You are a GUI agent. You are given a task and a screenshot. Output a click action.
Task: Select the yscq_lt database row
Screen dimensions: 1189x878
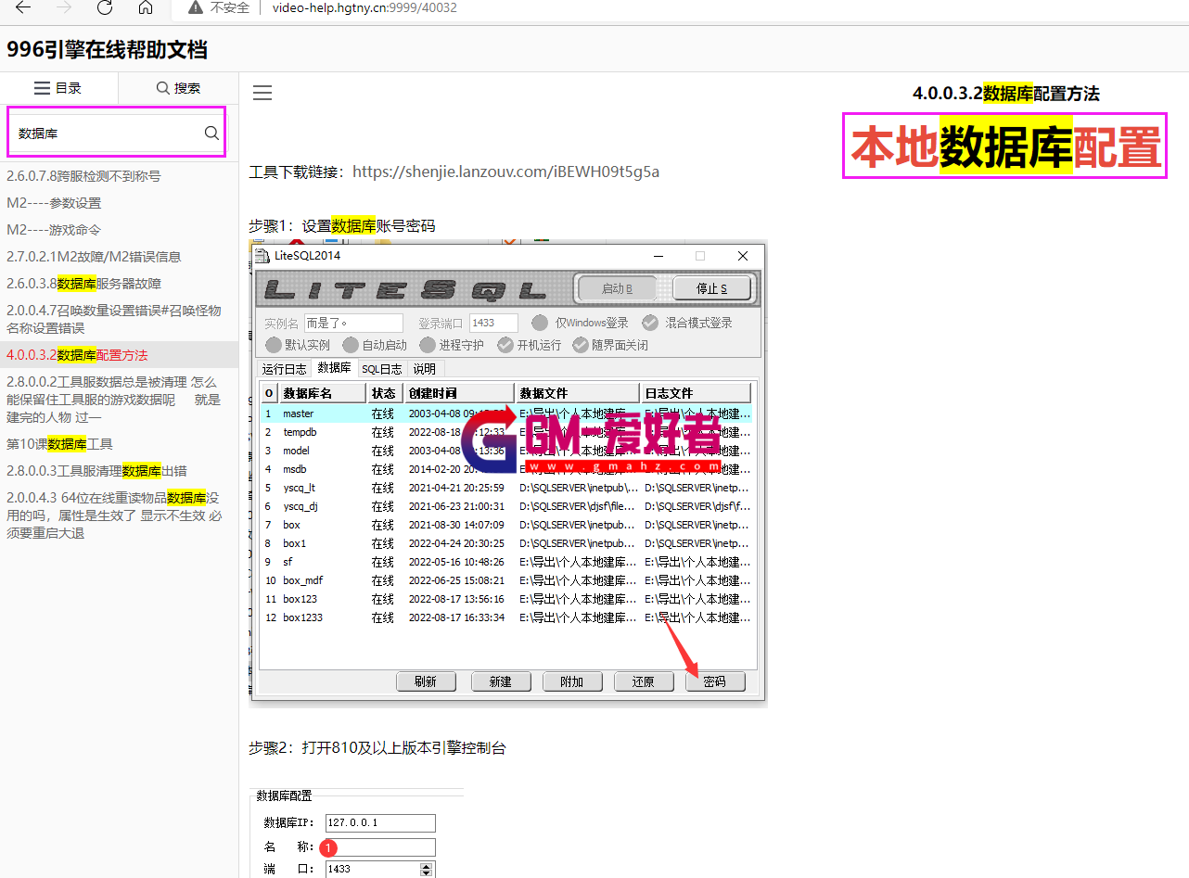coord(506,488)
